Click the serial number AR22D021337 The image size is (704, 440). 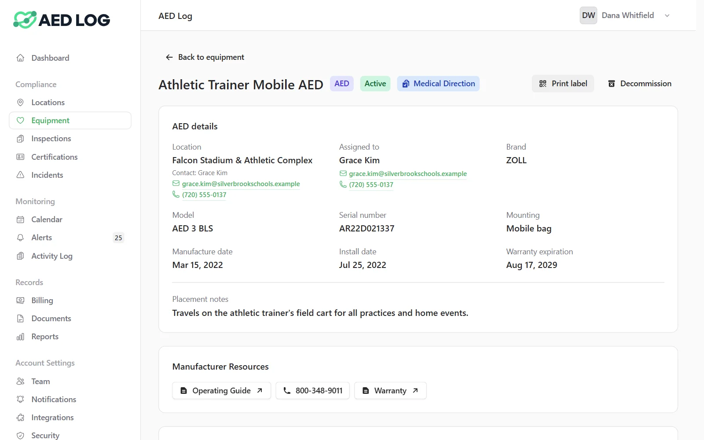pyautogui.click(x=367, y=228)
